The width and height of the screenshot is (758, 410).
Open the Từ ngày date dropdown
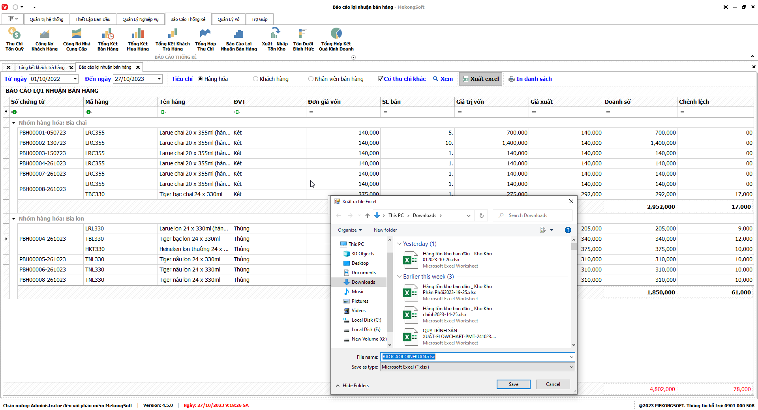pos(75,79)
